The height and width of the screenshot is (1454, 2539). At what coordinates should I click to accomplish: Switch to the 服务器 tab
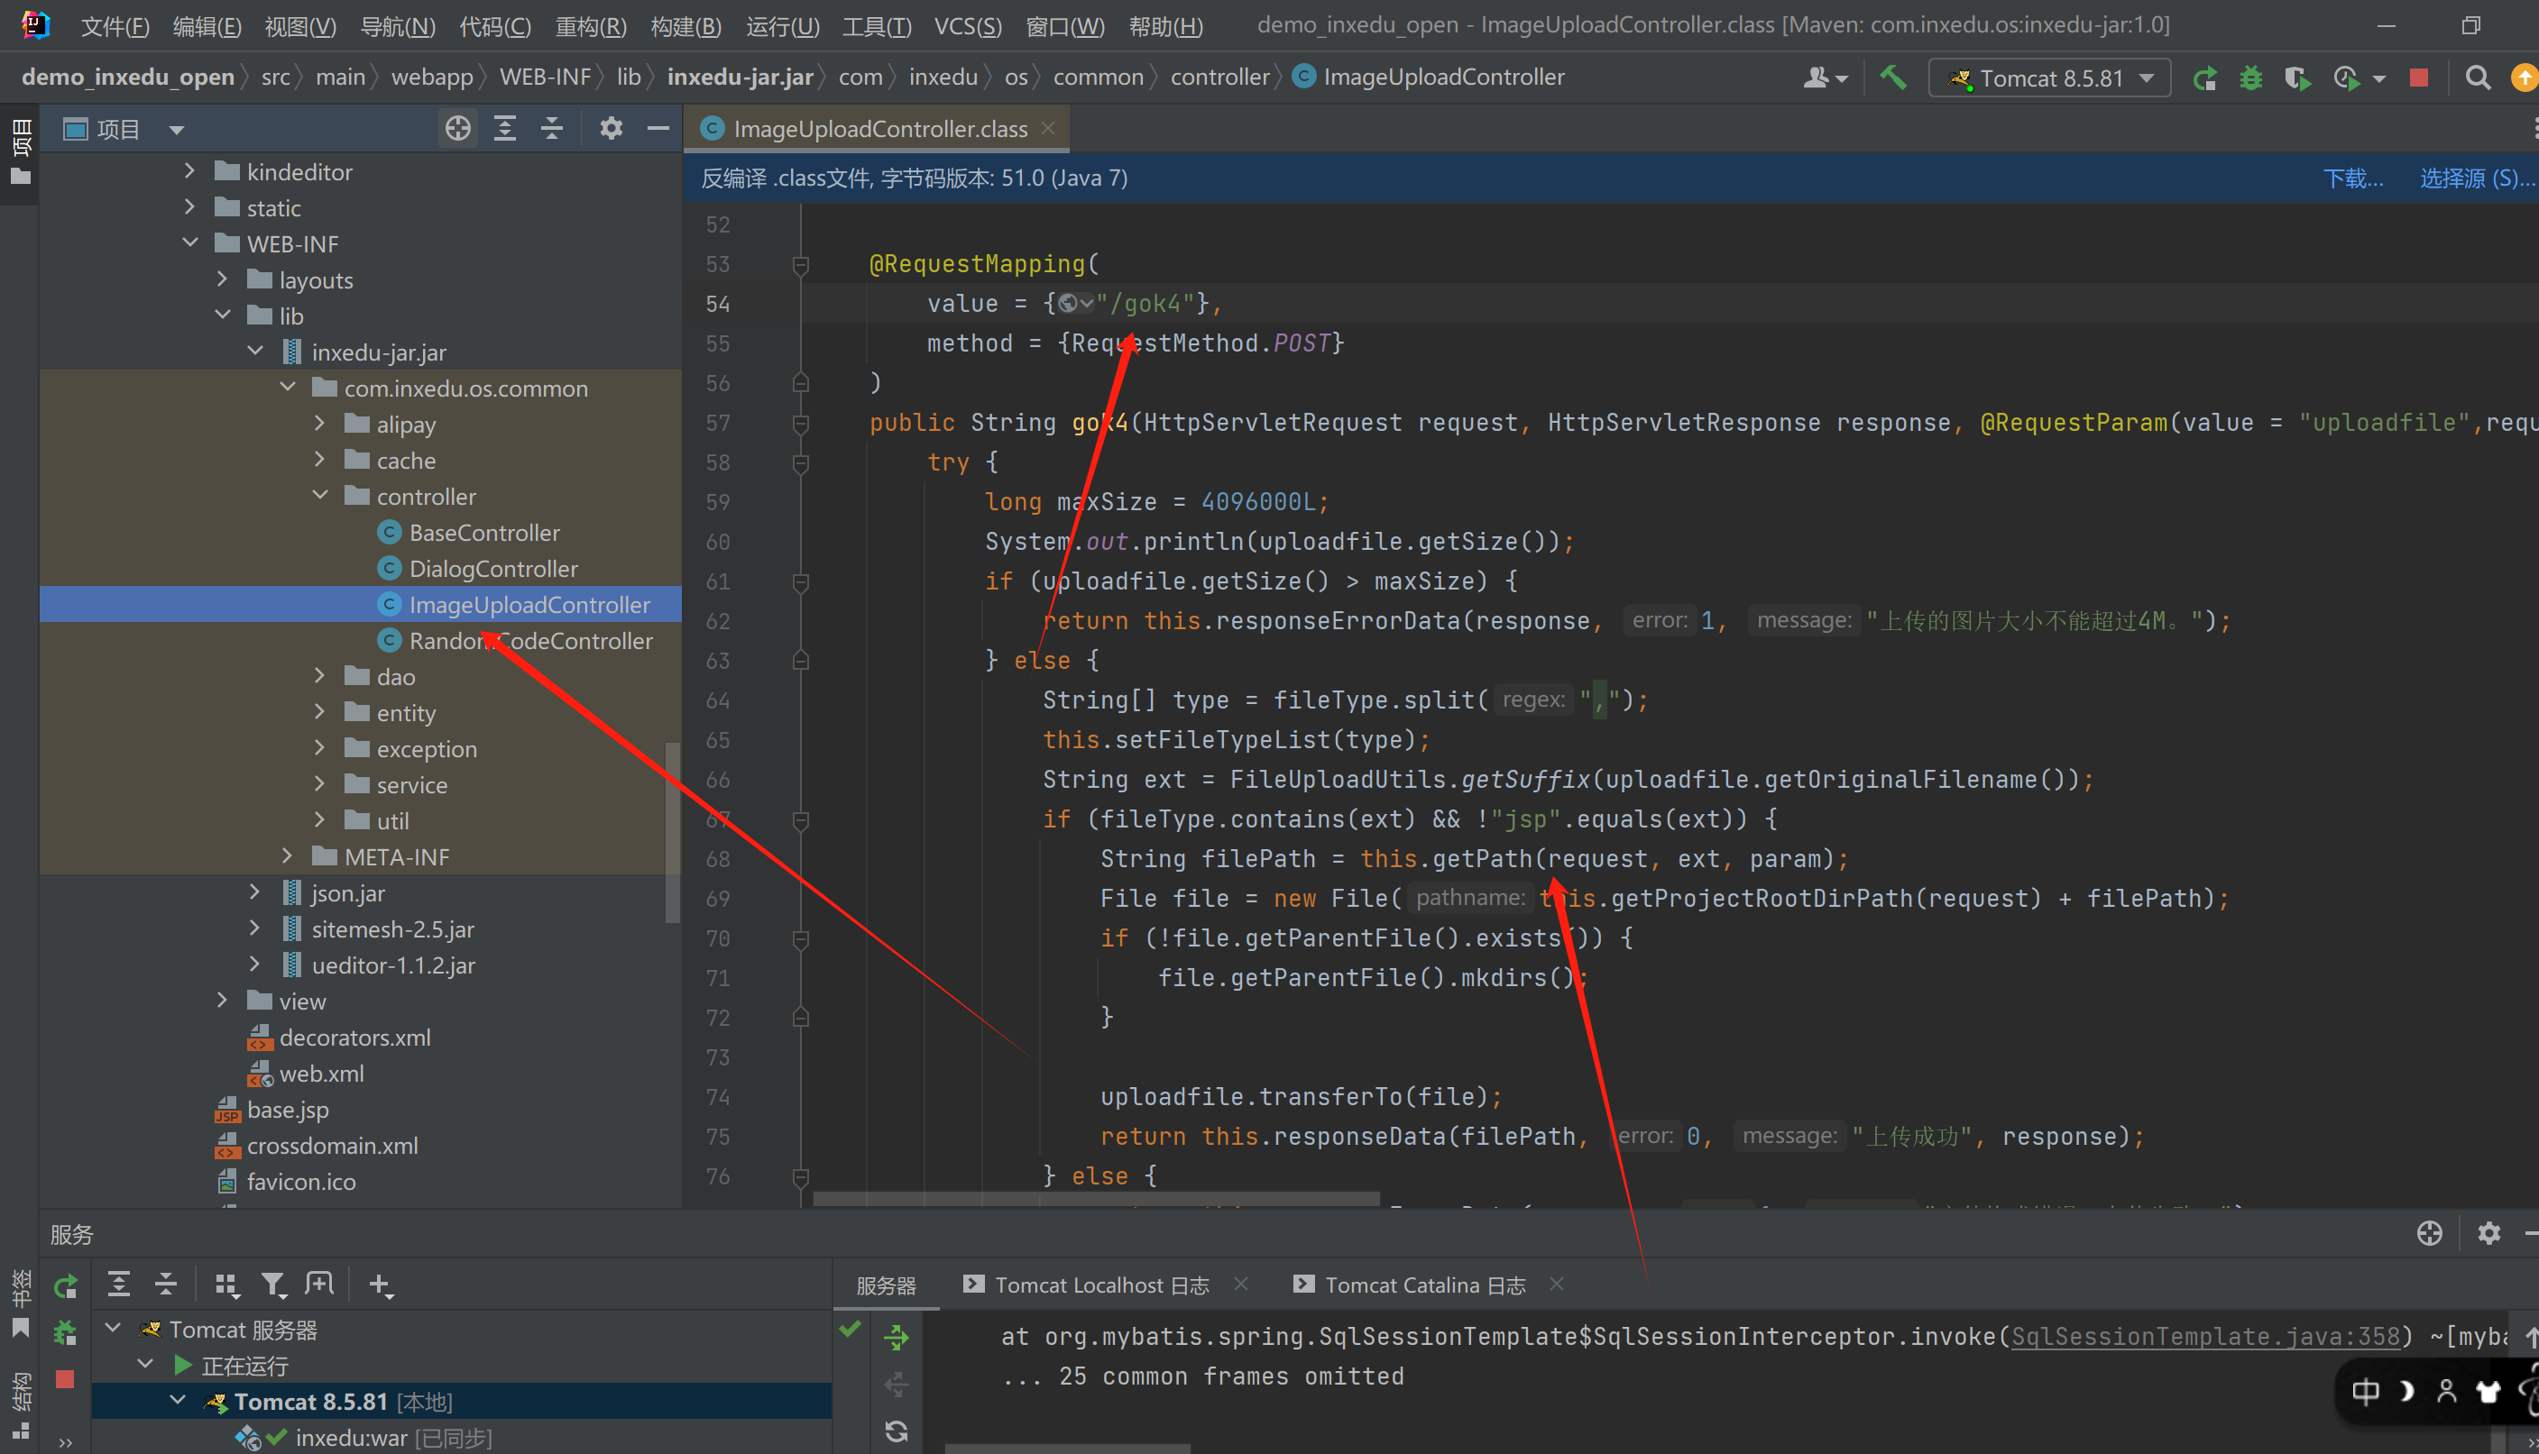pos(887,1285)
